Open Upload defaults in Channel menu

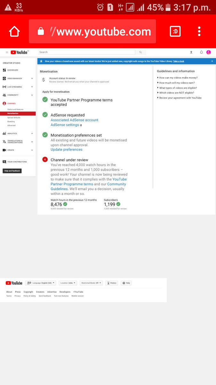pyautogui.click(x=14, y=117)
